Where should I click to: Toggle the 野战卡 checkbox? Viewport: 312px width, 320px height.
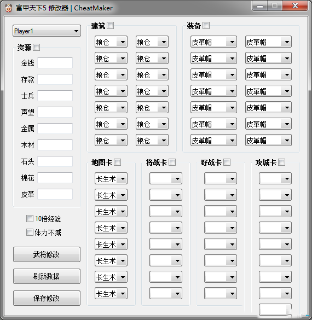click(x=227, y=162)
